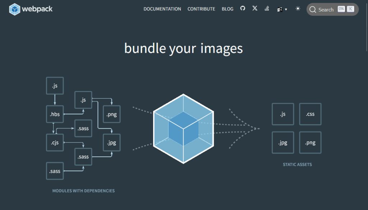Click the central webpack cube graphic

pyautogui.click(x=183, y=129)
